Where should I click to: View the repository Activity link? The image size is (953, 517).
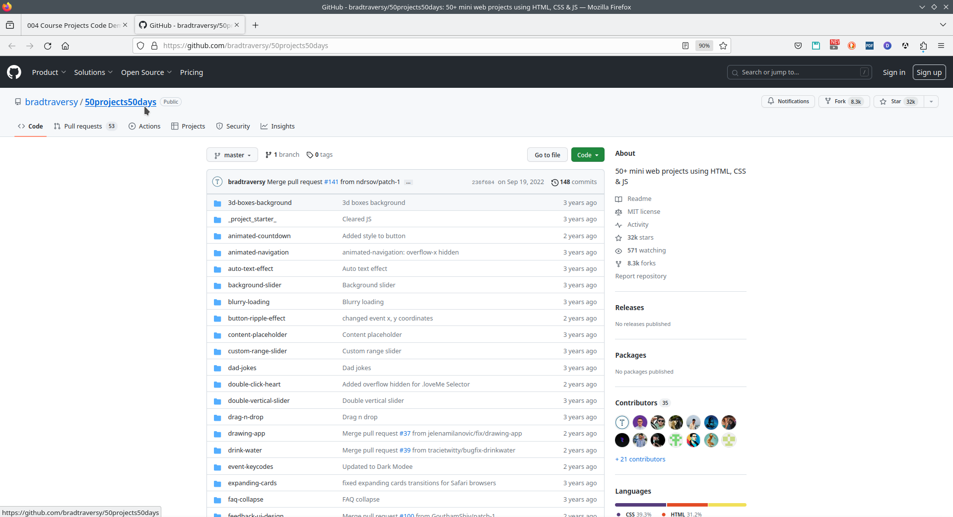[638, 225]
